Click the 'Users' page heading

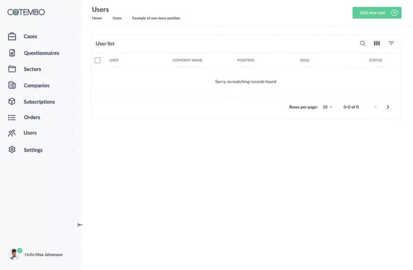pos(101,10)
